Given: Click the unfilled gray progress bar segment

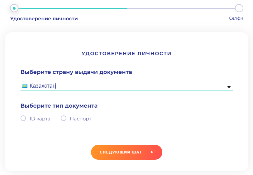Looking at the screenshot, I should [x=181, y=8].
